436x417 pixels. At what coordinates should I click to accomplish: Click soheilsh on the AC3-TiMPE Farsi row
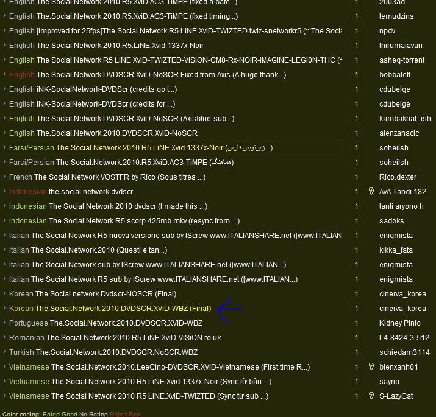coord(394,163)
